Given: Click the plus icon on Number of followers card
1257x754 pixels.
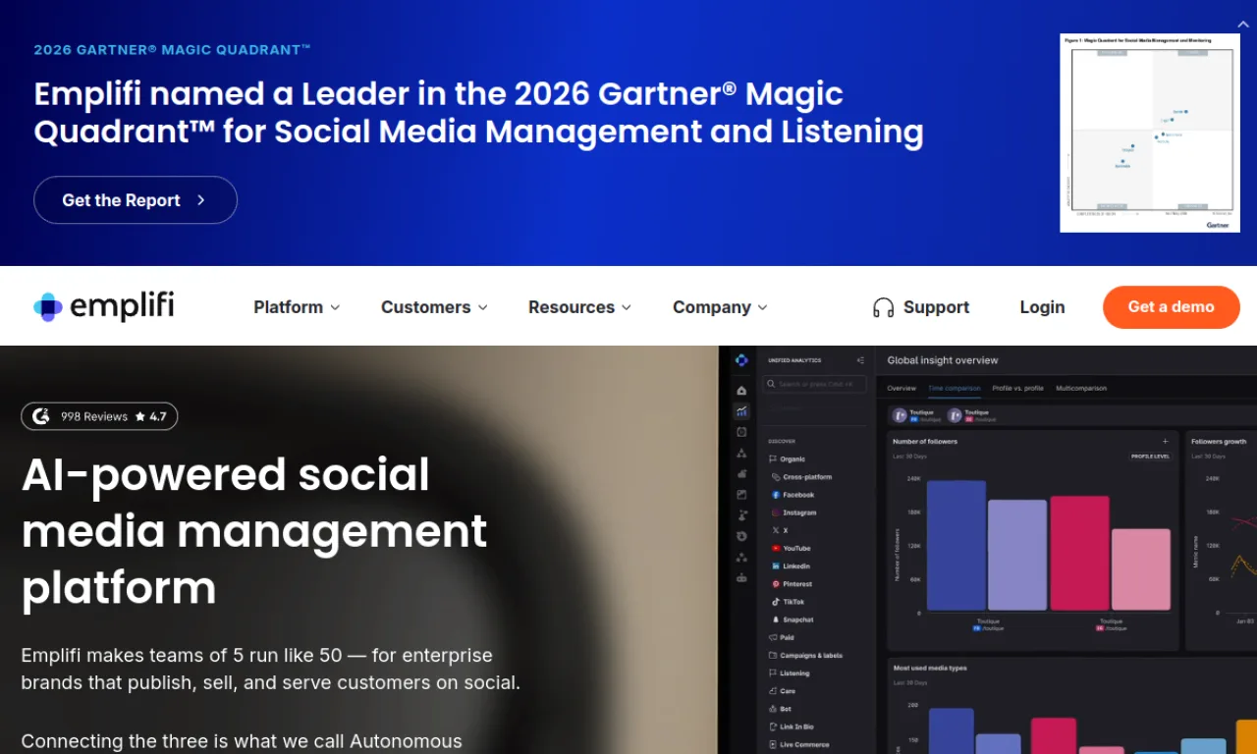Looking at the screenshot, I should pyautogui.click(x=1166, y=442).
